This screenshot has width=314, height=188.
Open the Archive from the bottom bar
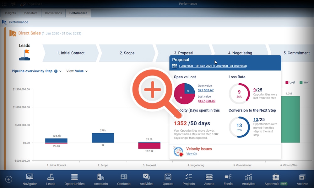(x=302, y=179)
